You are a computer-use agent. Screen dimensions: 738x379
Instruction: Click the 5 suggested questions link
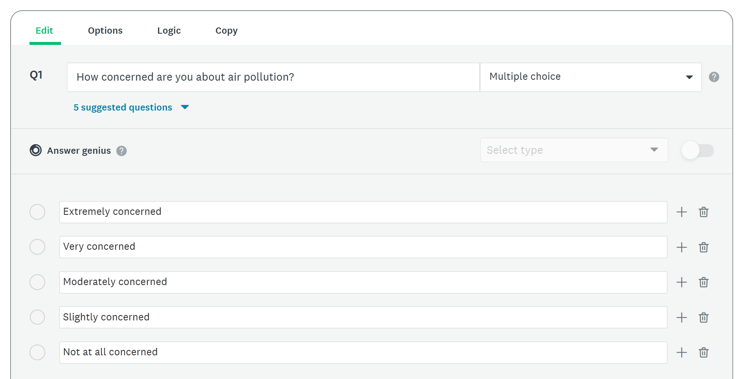coord(123,107)
